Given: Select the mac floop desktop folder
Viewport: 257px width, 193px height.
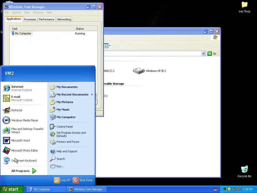Looking at the screenshot, I should click(244, 7).
